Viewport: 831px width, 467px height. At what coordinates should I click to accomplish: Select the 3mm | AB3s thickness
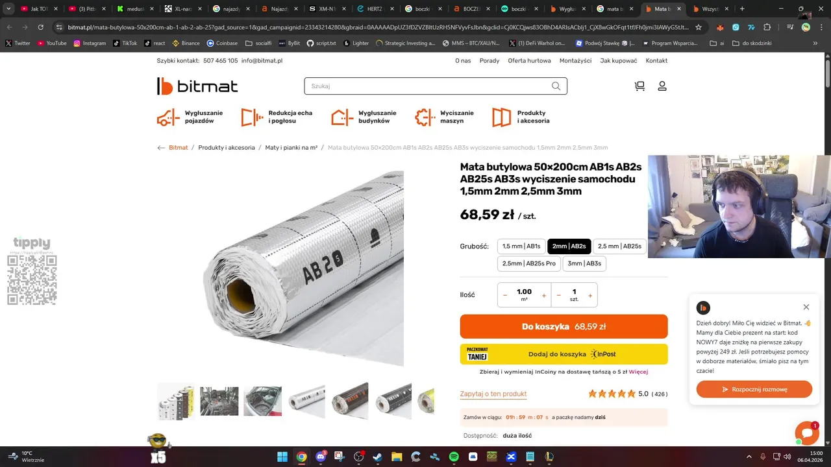pyautogui.click(x=584, y=263)
